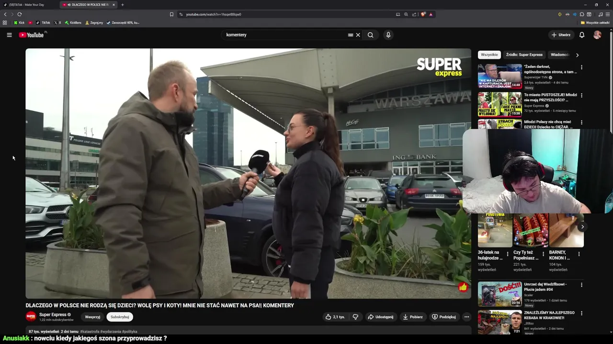The height and width of the screenshot is (344, 613).
Task: Open the on-screen keyboard icon in search
Action: (351, 35)
